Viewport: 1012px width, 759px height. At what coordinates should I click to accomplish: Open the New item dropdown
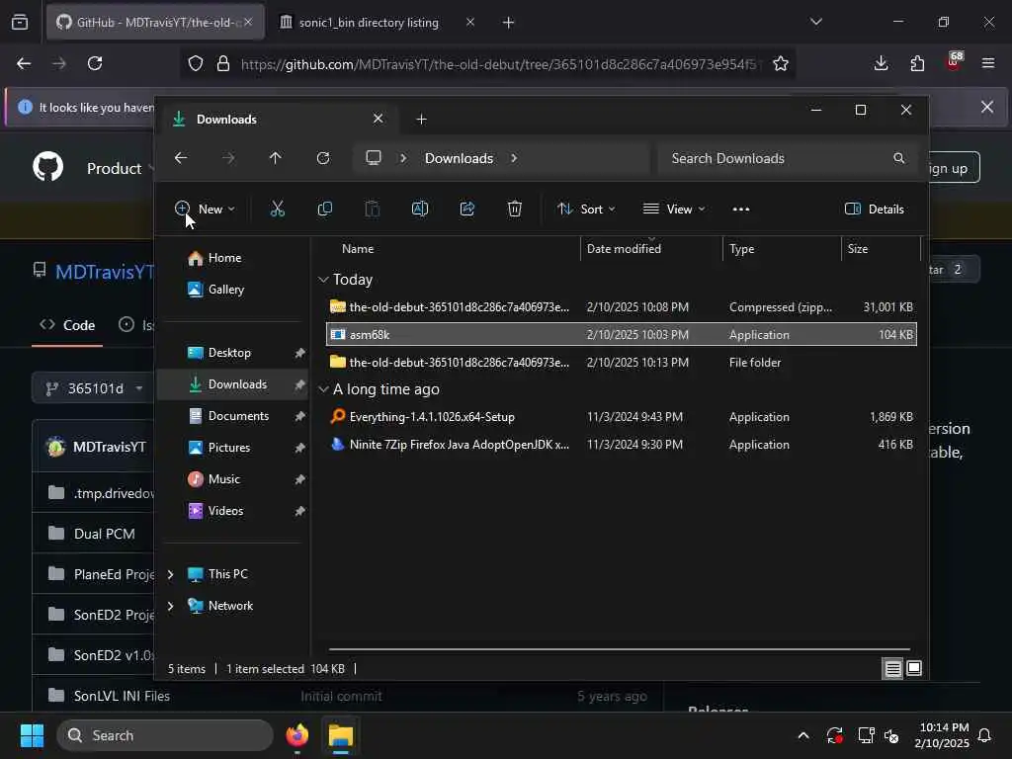tap(205, 210)
